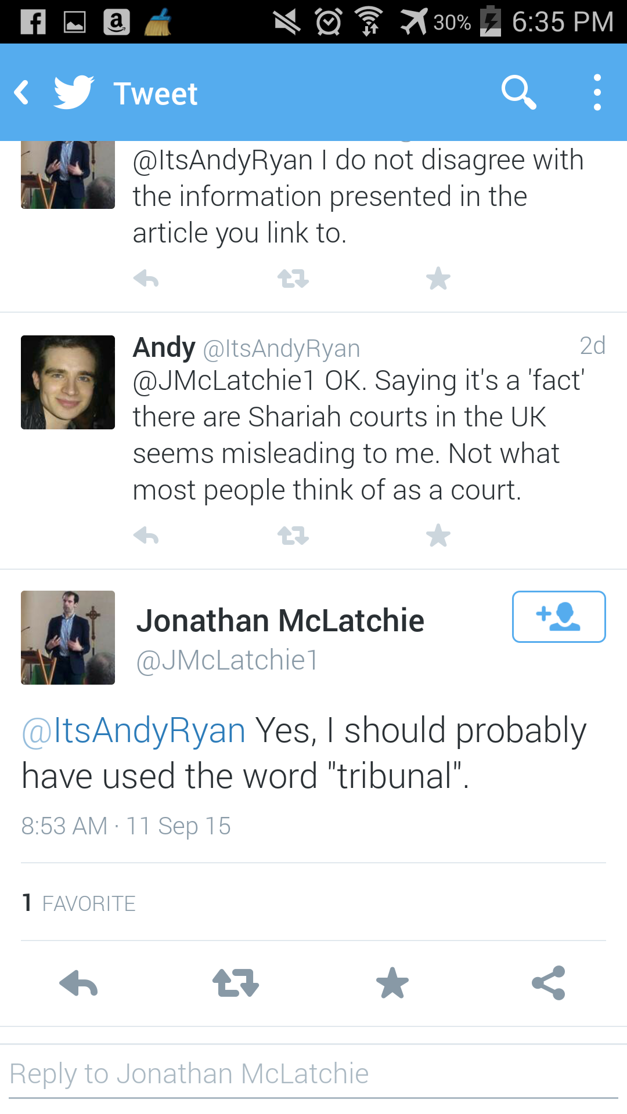View the 1 FAVORITE list
This screenshot has width=627, height=1114.
point(79,903)
